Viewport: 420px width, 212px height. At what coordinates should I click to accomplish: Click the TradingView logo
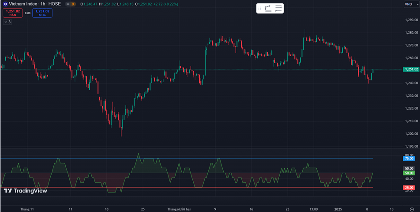25,191
